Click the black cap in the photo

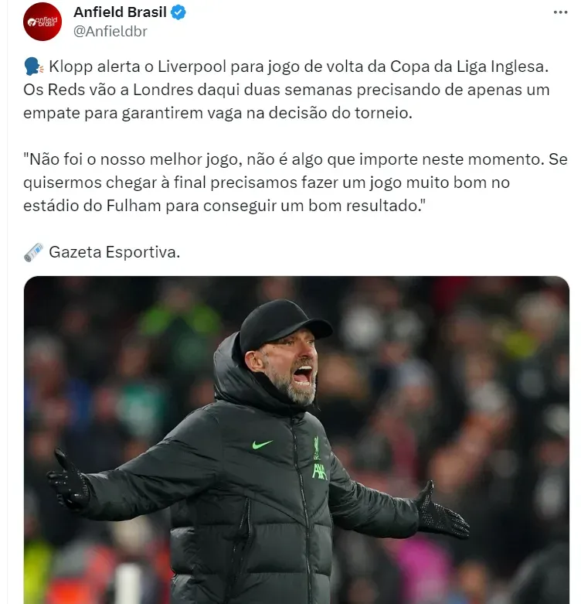coord(284,323)
